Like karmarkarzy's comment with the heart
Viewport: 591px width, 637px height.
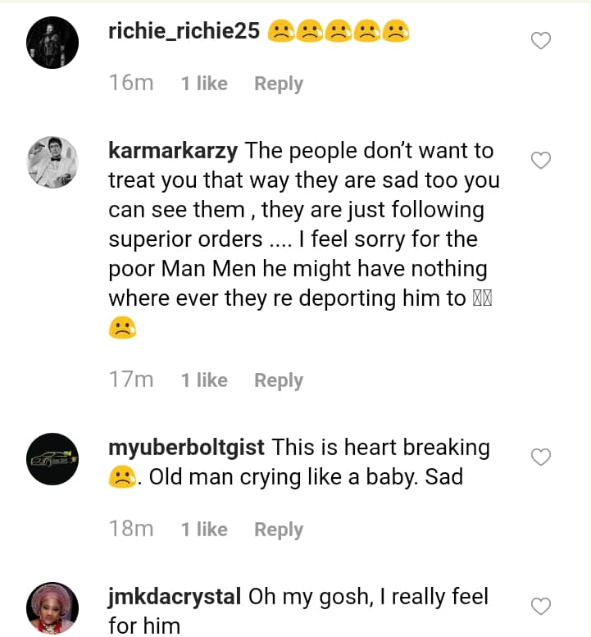click(x=541, y=161)
